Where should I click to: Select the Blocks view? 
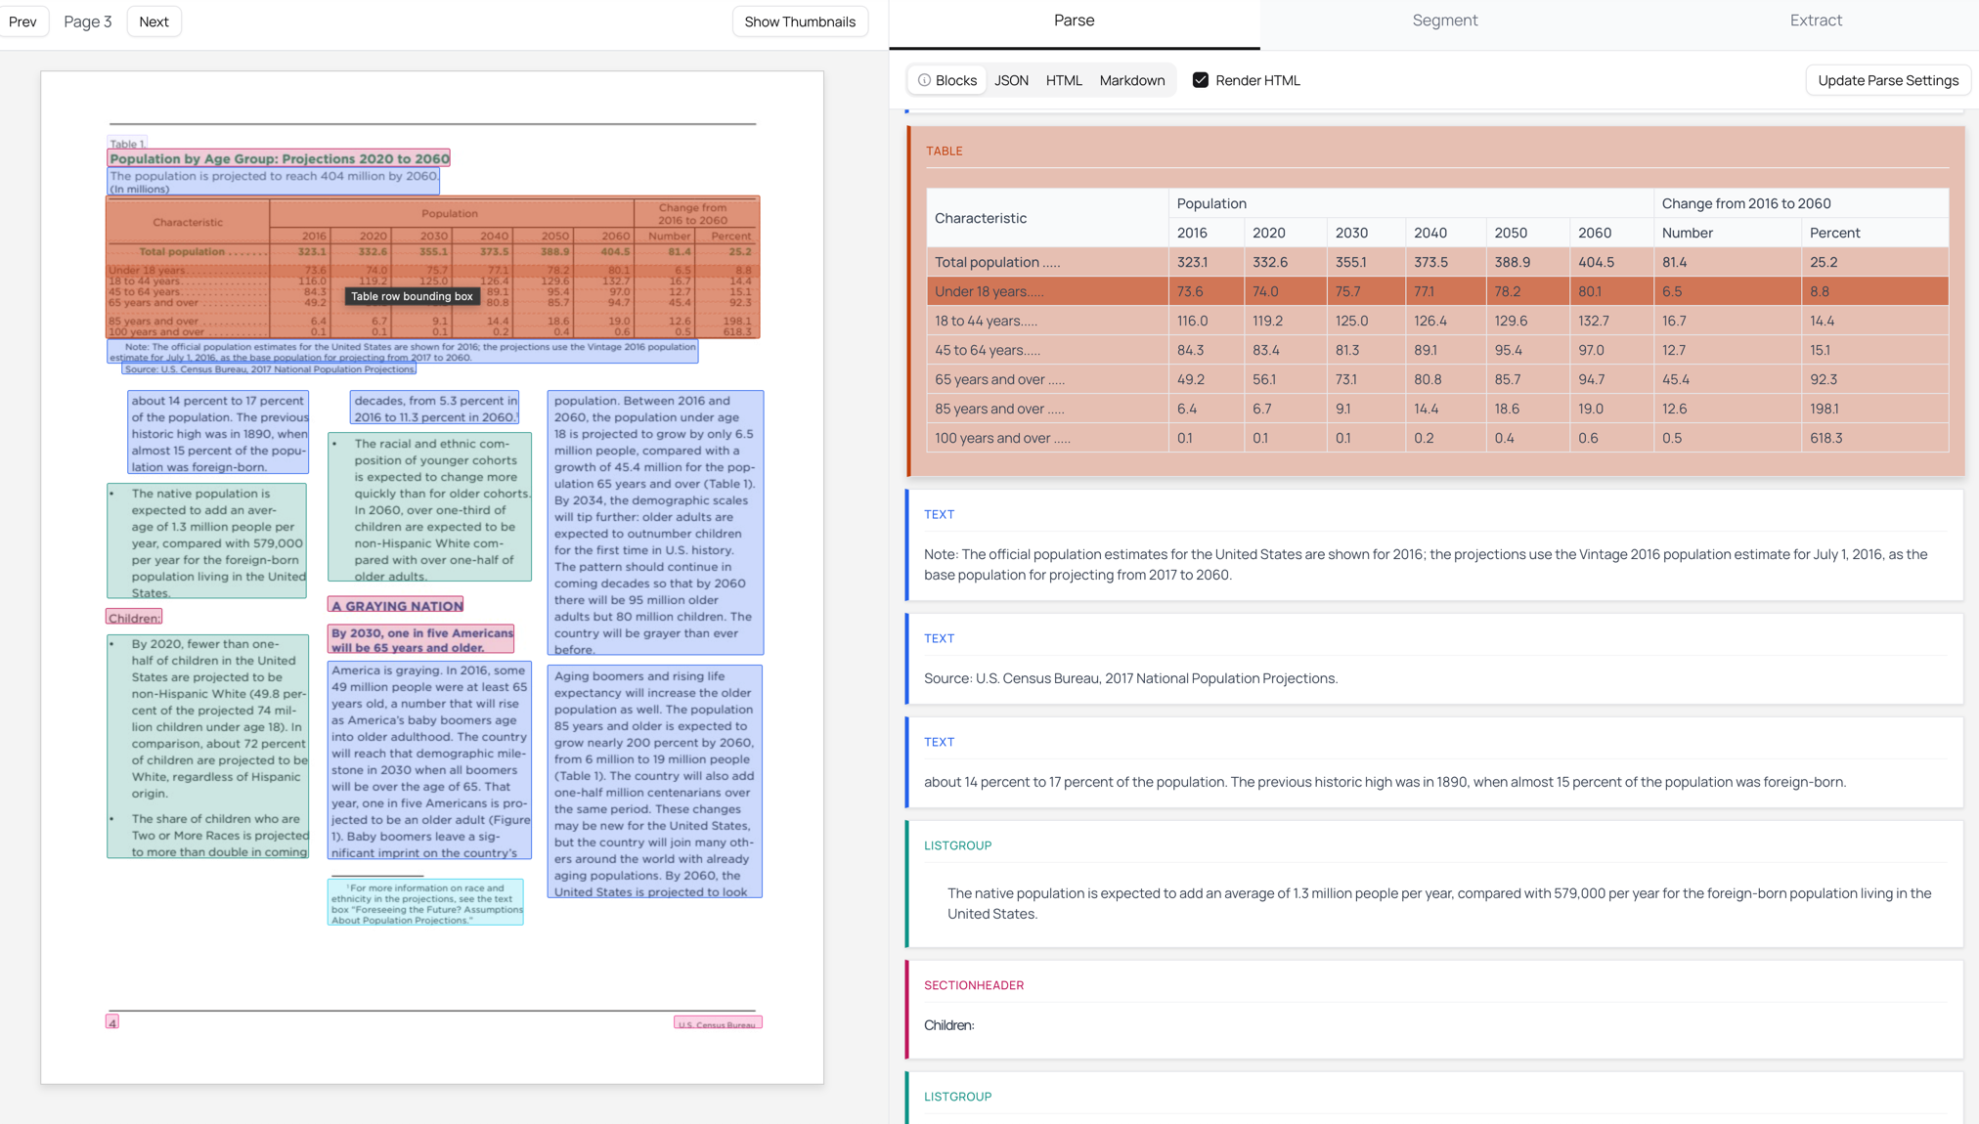pos(946,80)
